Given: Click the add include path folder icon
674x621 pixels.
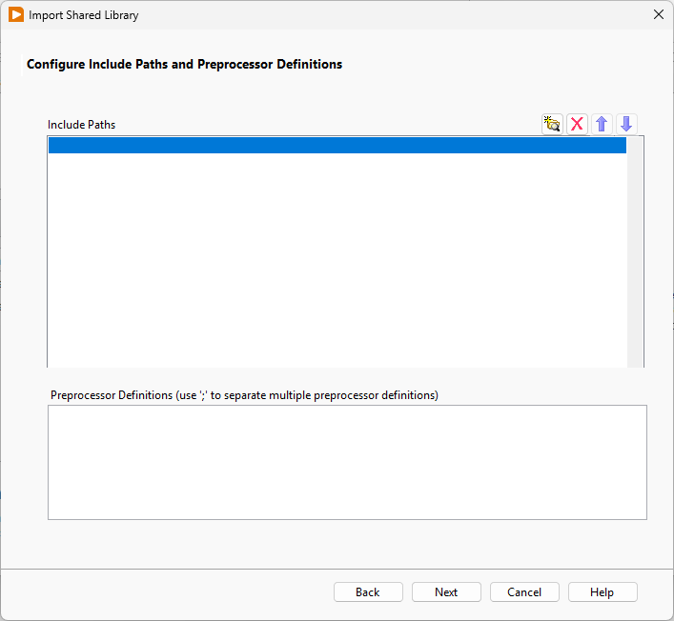Looking at the screenshot, I should (552, 124).
